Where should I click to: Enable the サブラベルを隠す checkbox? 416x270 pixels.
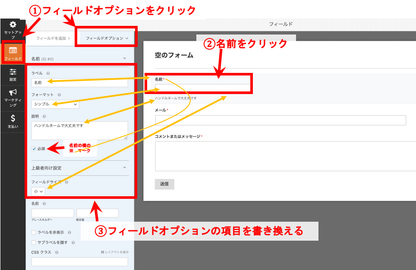(x=34, y=242)
